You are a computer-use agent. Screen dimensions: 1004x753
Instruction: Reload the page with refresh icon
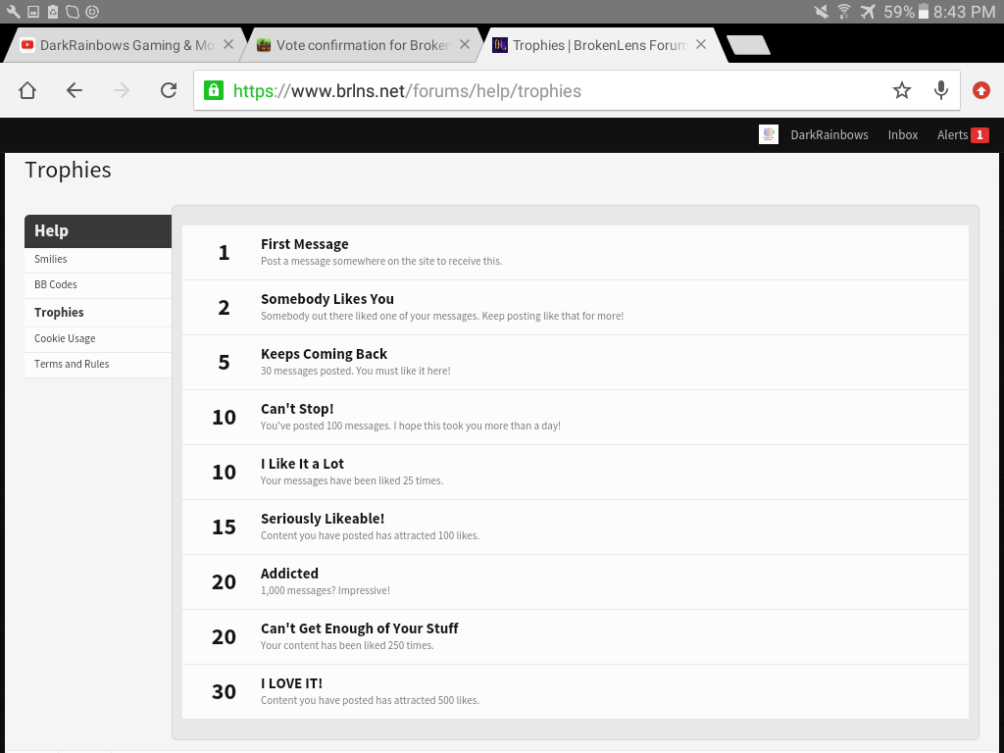(169, 90)
